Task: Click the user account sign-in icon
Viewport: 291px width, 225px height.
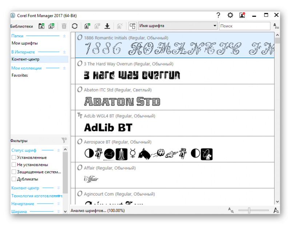Action: tap(242, 15)
